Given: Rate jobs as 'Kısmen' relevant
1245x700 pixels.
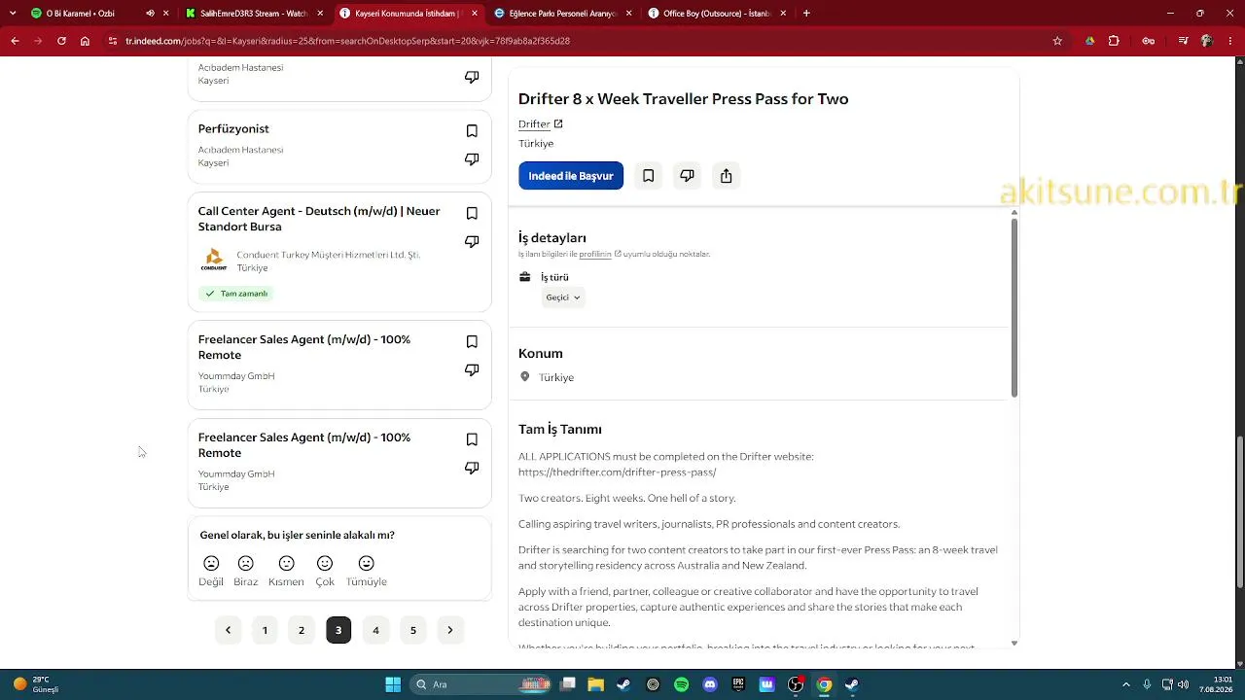Looking at the screenshot, I should (286, 571).
